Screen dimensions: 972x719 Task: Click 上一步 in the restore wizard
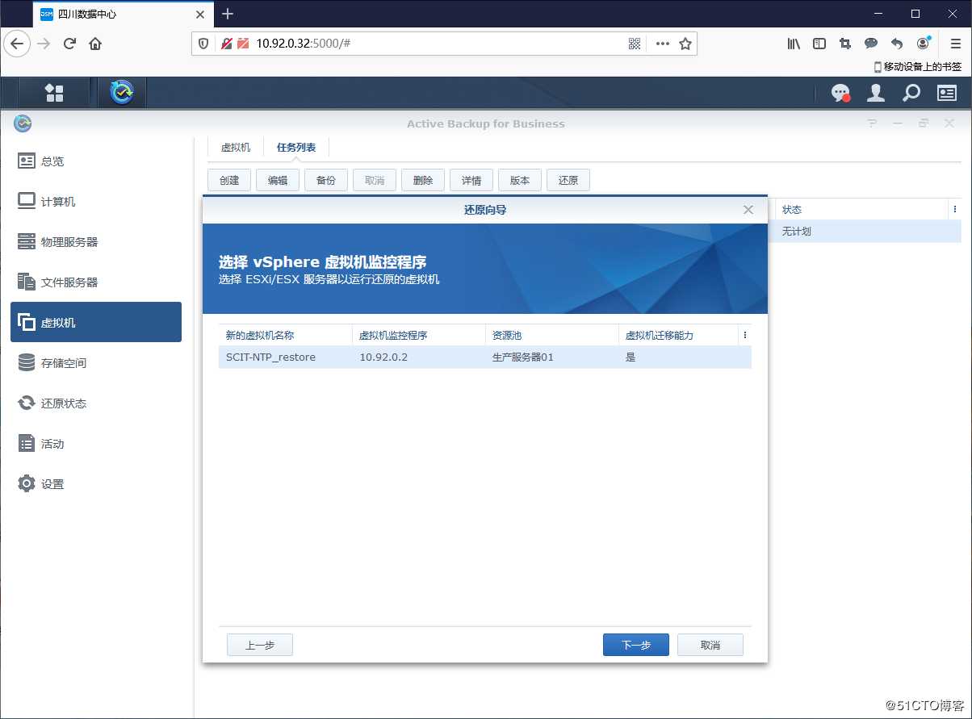pos(260,645)
